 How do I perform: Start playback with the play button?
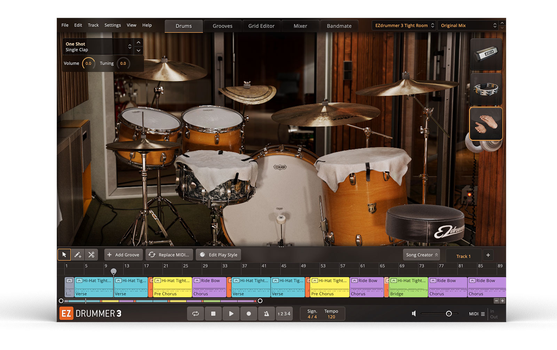click(231, 314)
